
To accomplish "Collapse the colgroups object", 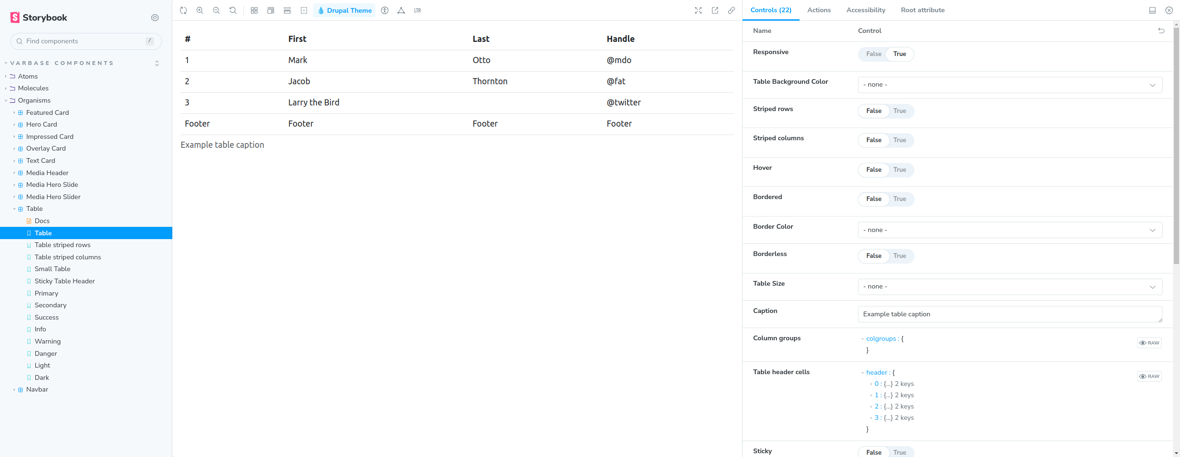I will pyautogui.click(x=863, y=339).
